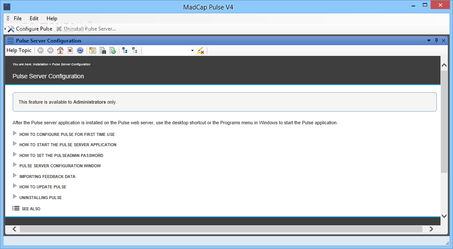Open the Edit menu
This screenshot has height=249, width=453.
(x=34, y=18)
